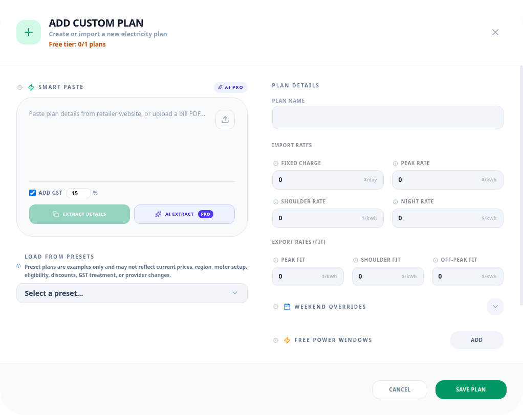Close the Add Custom Plan dialog
This screenshot has height=415, width=523.
(495, 32)
